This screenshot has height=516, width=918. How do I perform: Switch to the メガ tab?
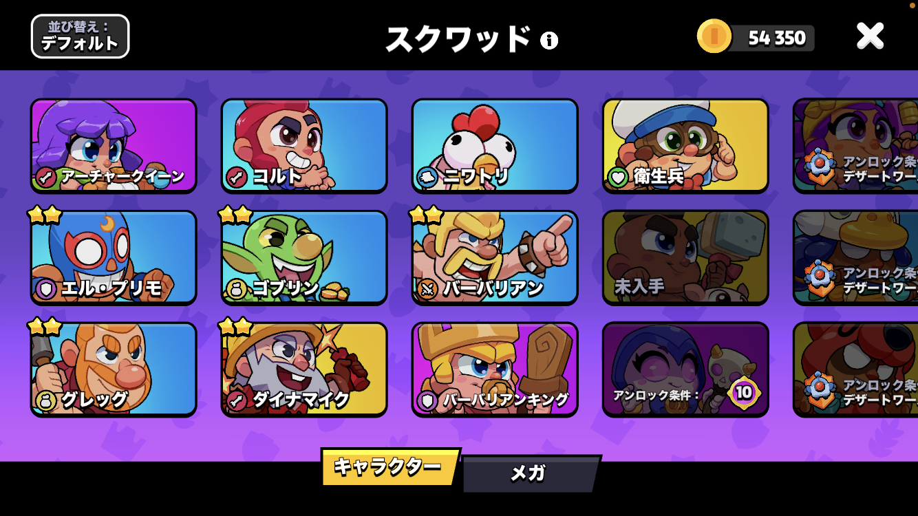(x=531, y=473)
